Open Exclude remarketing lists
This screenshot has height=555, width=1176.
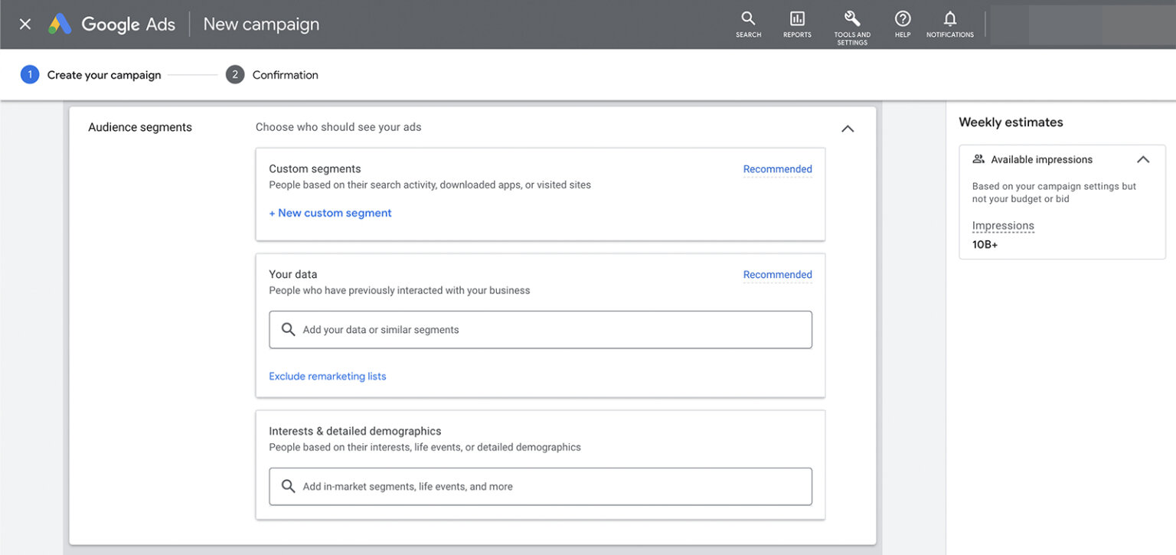tap(327, 376)
